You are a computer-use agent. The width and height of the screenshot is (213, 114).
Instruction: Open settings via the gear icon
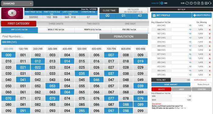(x=191, y=3)
